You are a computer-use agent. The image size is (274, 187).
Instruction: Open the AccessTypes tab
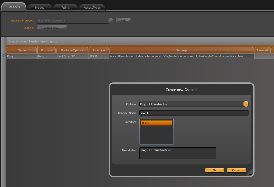[x=92, y=7]
